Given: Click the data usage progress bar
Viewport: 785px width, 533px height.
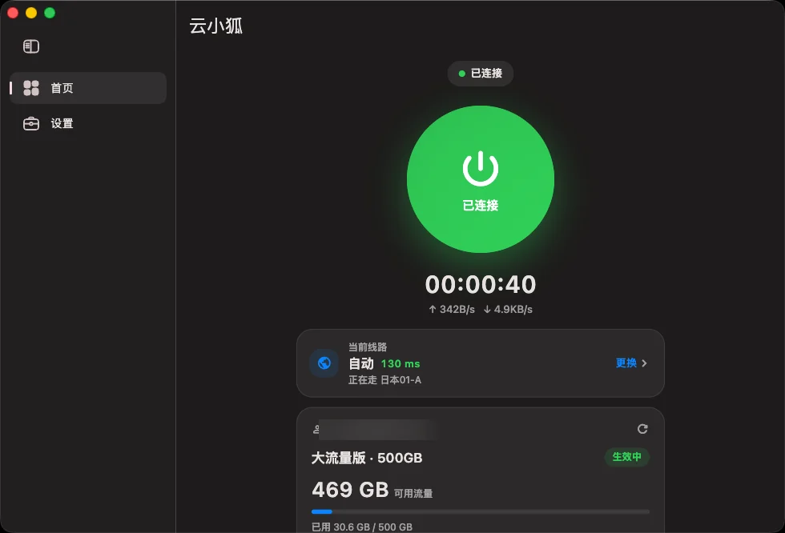Looking at the screenshot, I should tap(480, 511).
